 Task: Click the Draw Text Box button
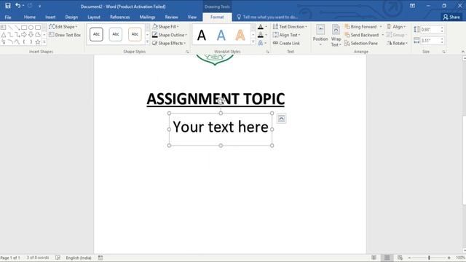pyautogui.click(x=65, y=35)
